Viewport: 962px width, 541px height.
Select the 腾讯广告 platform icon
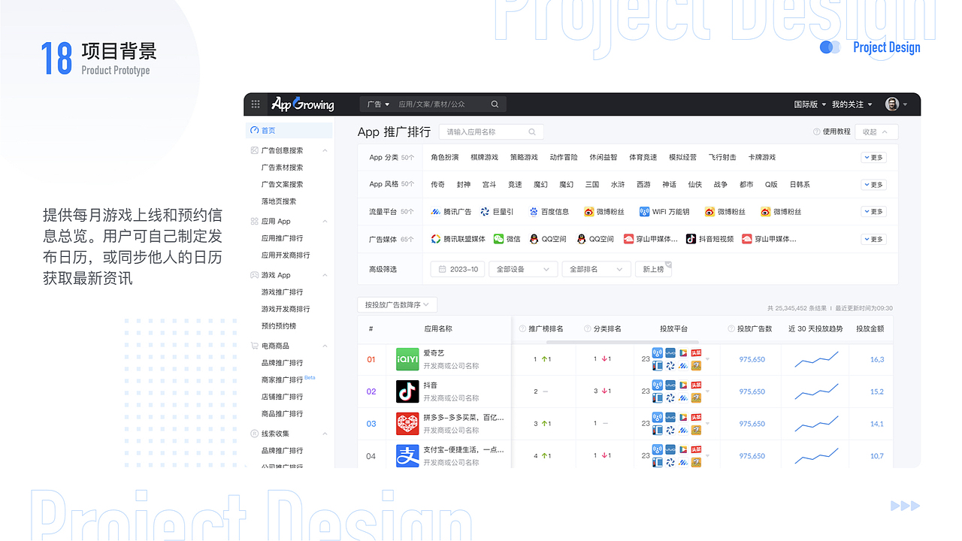click(435, 212)
